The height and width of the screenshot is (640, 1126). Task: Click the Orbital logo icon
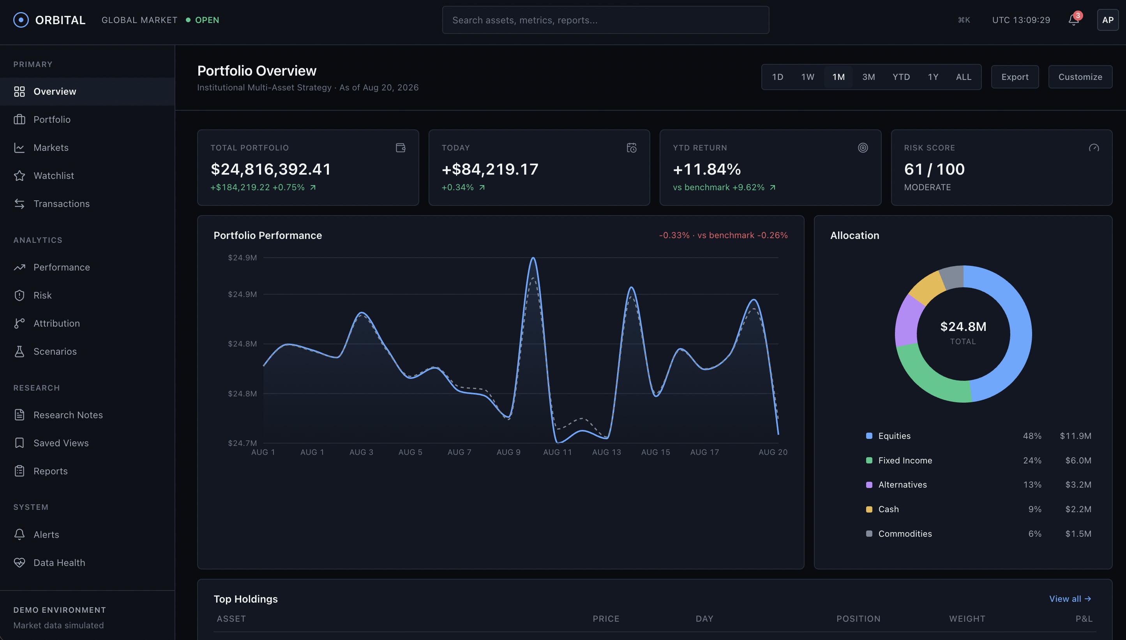click(x=21, y=20)
